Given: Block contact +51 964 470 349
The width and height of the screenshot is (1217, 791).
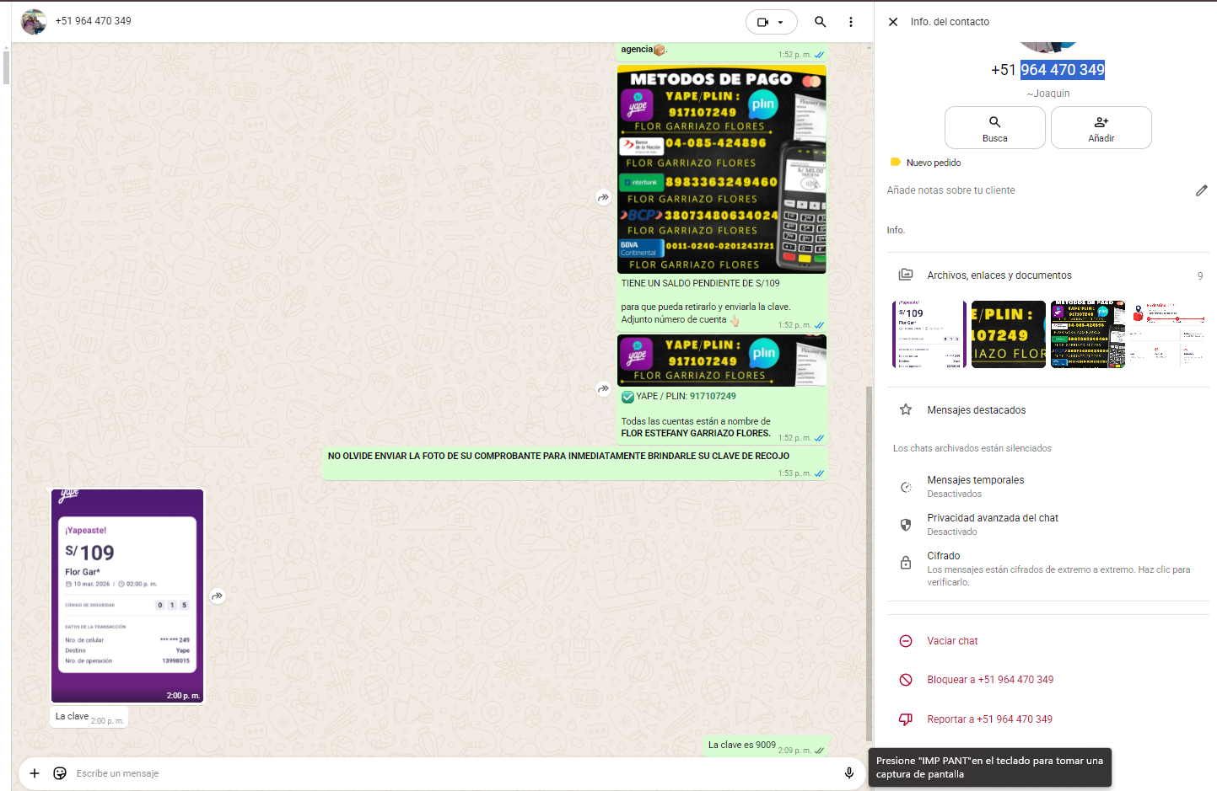Looking at the screenshot, I should (x=989, y=680).
